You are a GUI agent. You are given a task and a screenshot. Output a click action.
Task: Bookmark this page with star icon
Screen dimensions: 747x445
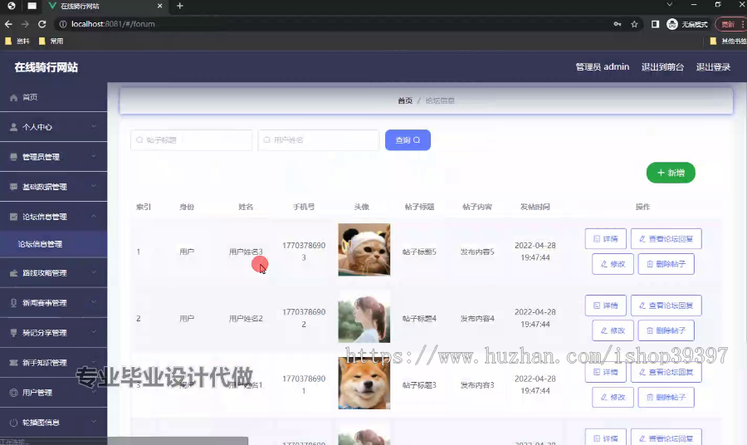click(x=634, y=24)
